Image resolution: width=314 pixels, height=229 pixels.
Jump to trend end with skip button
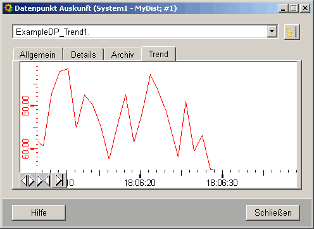(x=59, y=180)
